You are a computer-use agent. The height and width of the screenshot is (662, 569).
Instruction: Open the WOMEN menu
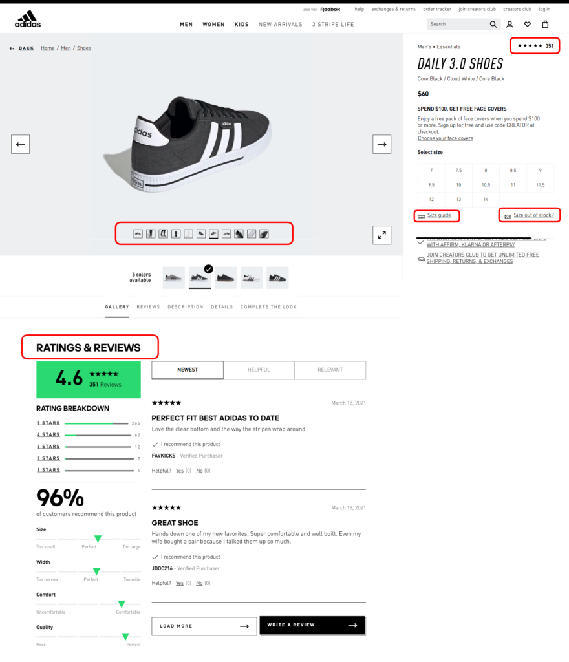click(x=213, y=24)
